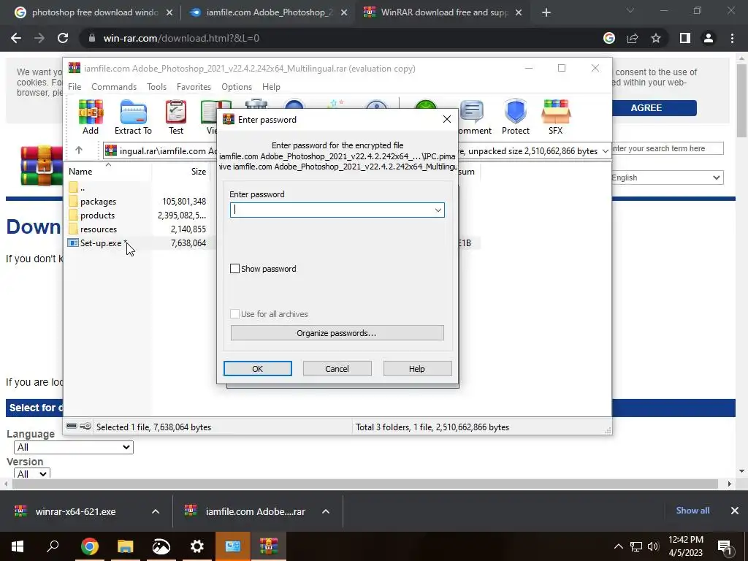The height and width of the screenshot is (561, 748).
Task: Select the resources folder icon
Action: pos(73,229)
